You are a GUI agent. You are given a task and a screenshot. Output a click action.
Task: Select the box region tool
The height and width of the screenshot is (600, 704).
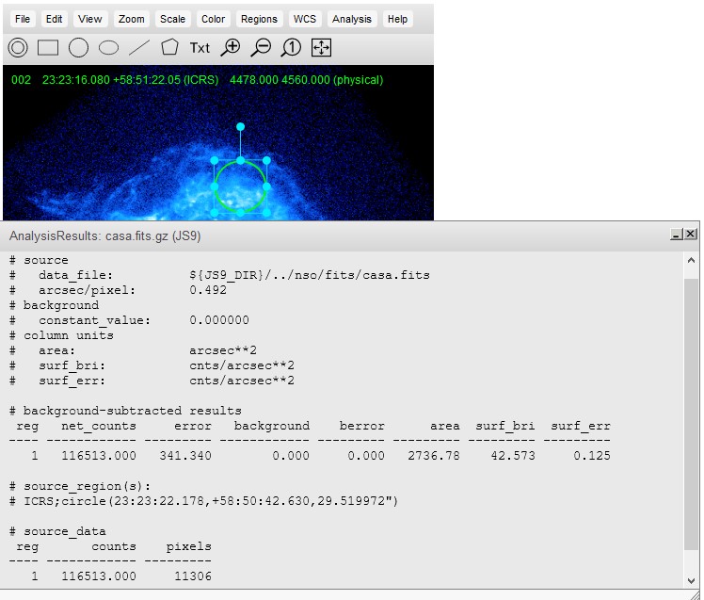[48, 47]
